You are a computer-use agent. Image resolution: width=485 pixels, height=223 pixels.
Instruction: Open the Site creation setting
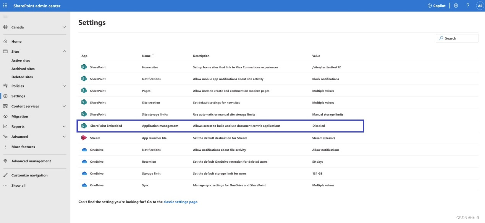(x=151, y=103)
